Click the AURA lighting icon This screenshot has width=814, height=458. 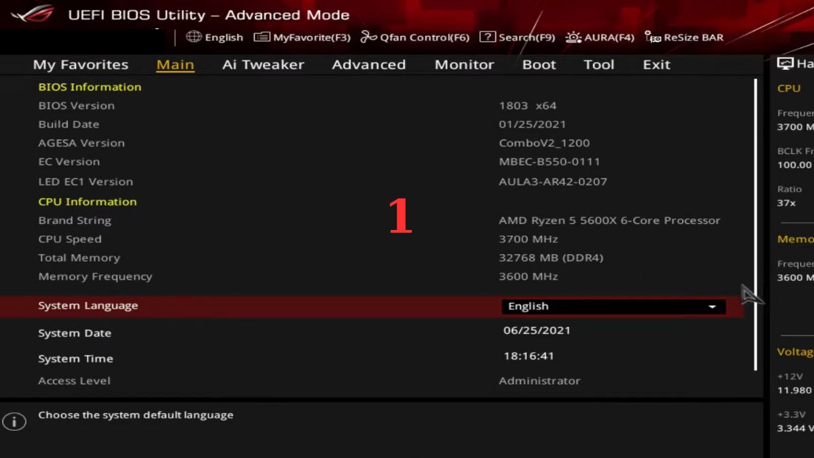click(x=573, y=37)
